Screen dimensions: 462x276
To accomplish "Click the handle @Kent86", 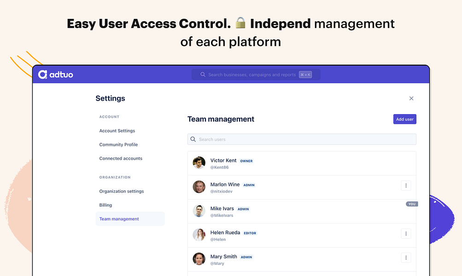I will click(x=219, y=167).
